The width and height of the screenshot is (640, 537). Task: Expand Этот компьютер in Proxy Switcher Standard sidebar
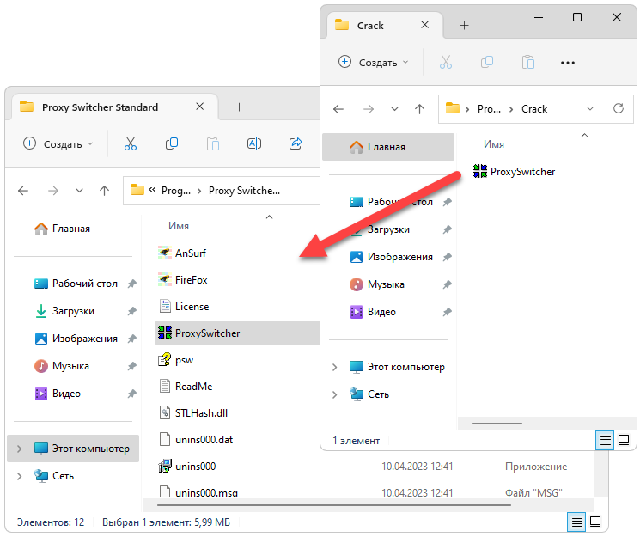tap(20, 449)
